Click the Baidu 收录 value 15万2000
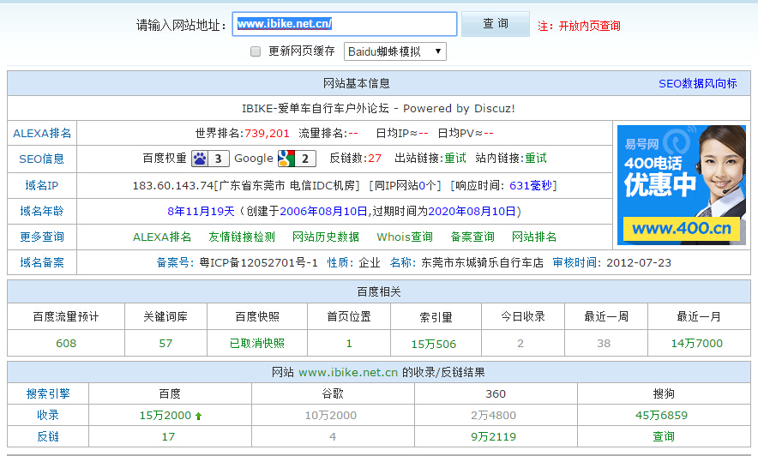The width and height of the screenshot is (758, 462). [x=165, y=416]
